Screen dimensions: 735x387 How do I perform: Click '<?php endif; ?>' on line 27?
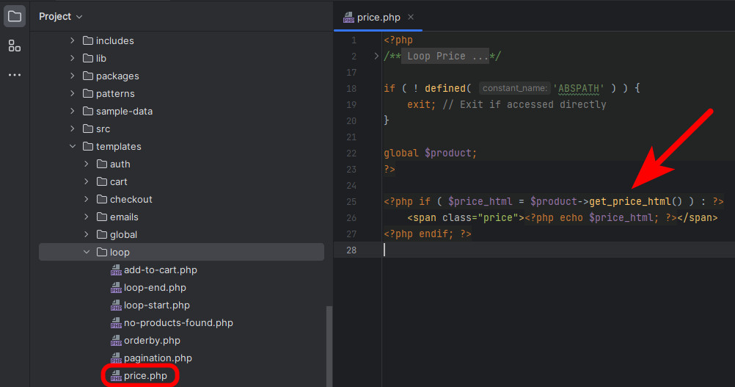[428, 234]
